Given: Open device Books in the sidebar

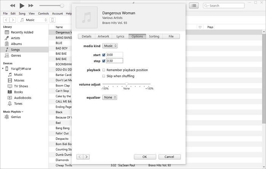Looking at the screenshot, I should pos(18,92).
